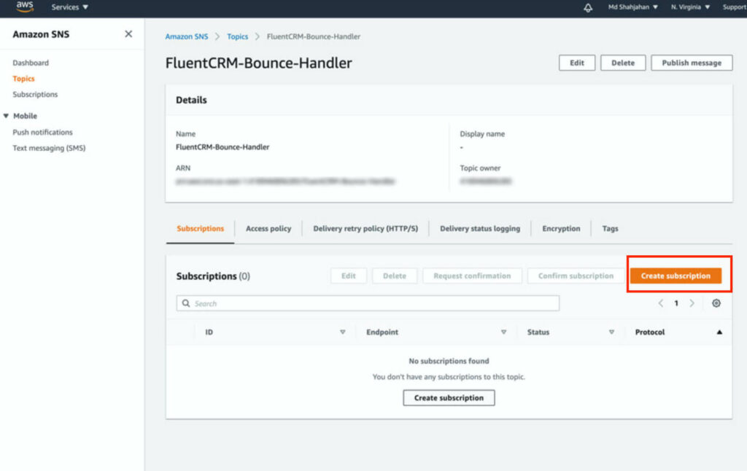
Task: Click Request confirmation button
Action: tap(472, 276)
